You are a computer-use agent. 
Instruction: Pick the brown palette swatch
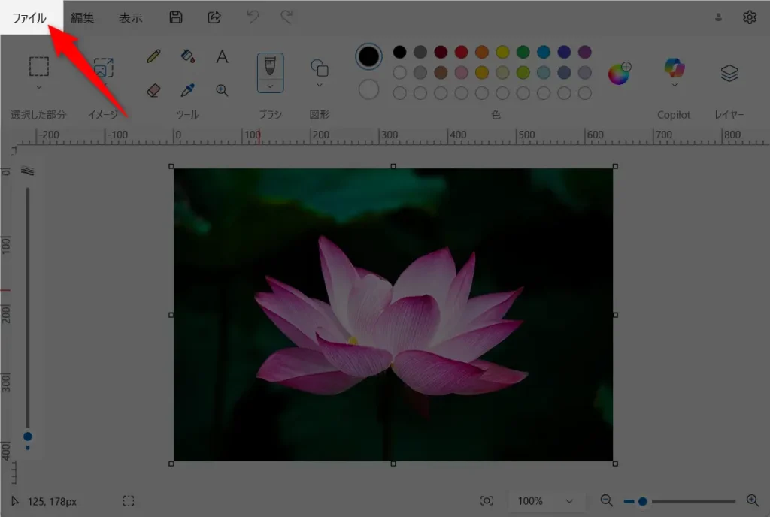point(441,73)
